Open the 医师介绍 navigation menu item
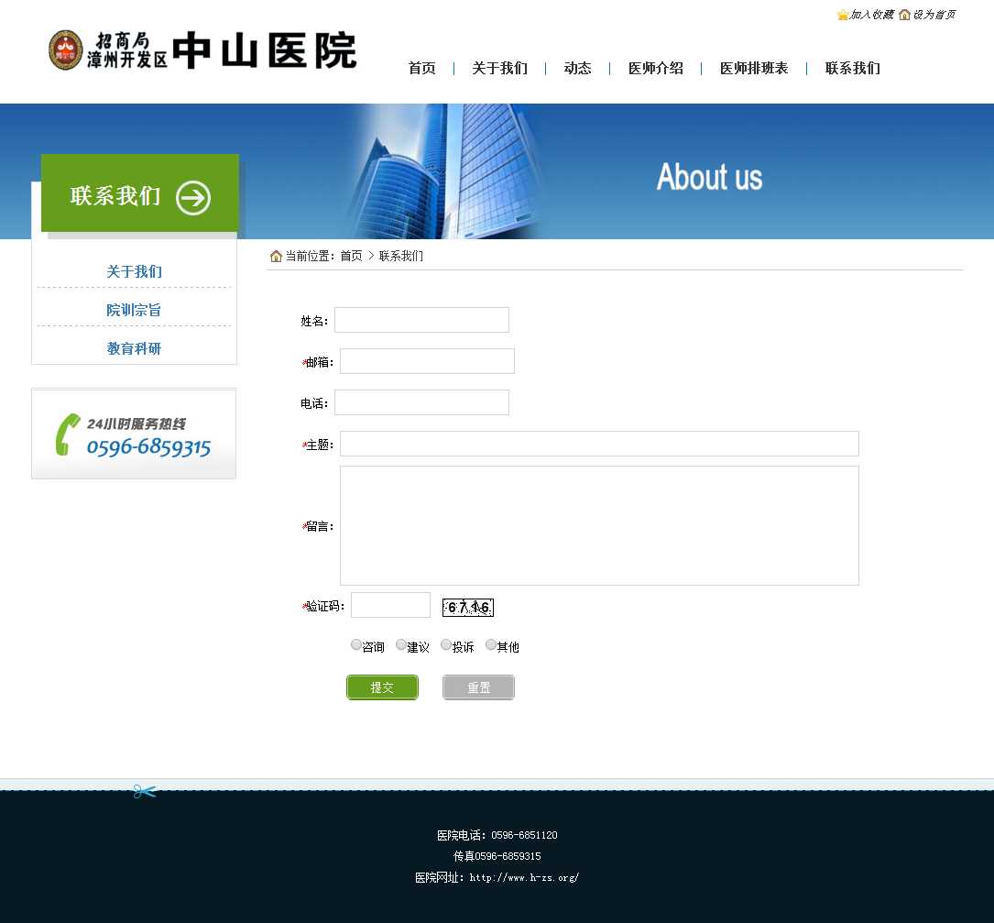The height and width of the screenshot is (923, 994). 655,69
